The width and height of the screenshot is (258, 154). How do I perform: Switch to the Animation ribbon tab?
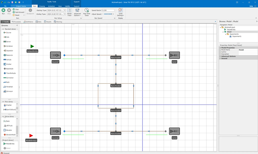pos(52,6)
